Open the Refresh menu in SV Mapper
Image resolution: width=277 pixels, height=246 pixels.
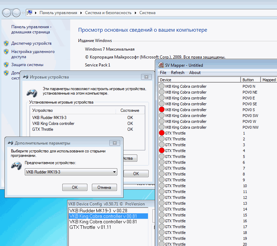tap(177, 73)
